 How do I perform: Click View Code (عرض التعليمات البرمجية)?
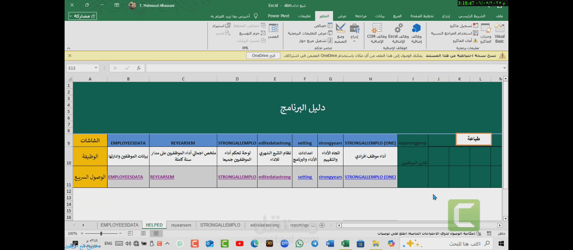(x=310, y=33)
